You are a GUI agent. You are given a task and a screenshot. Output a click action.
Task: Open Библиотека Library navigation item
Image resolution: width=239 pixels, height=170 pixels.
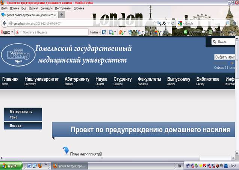tap(208, 81)
